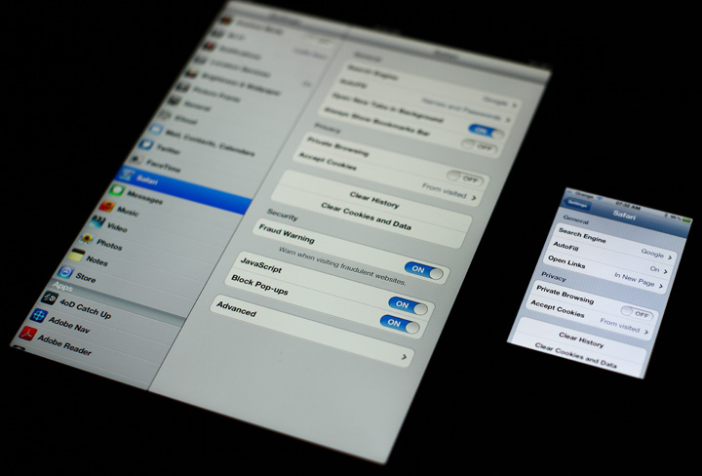Disable the JavaScript switch on iPad
Screen dimensions: 702x476
[x=408, y=306]
